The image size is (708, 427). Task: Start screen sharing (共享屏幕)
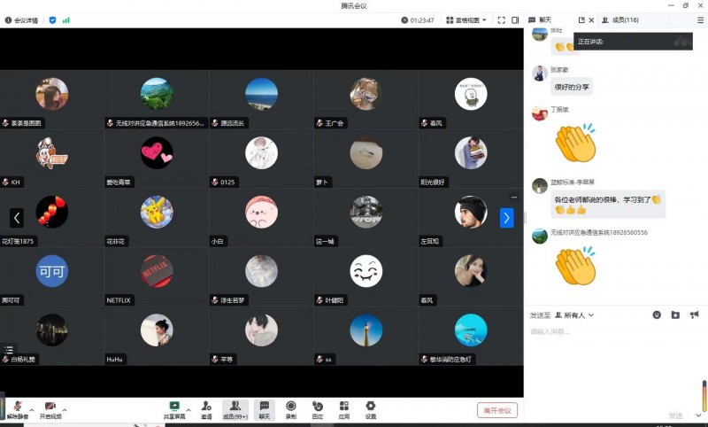point(174,408)
